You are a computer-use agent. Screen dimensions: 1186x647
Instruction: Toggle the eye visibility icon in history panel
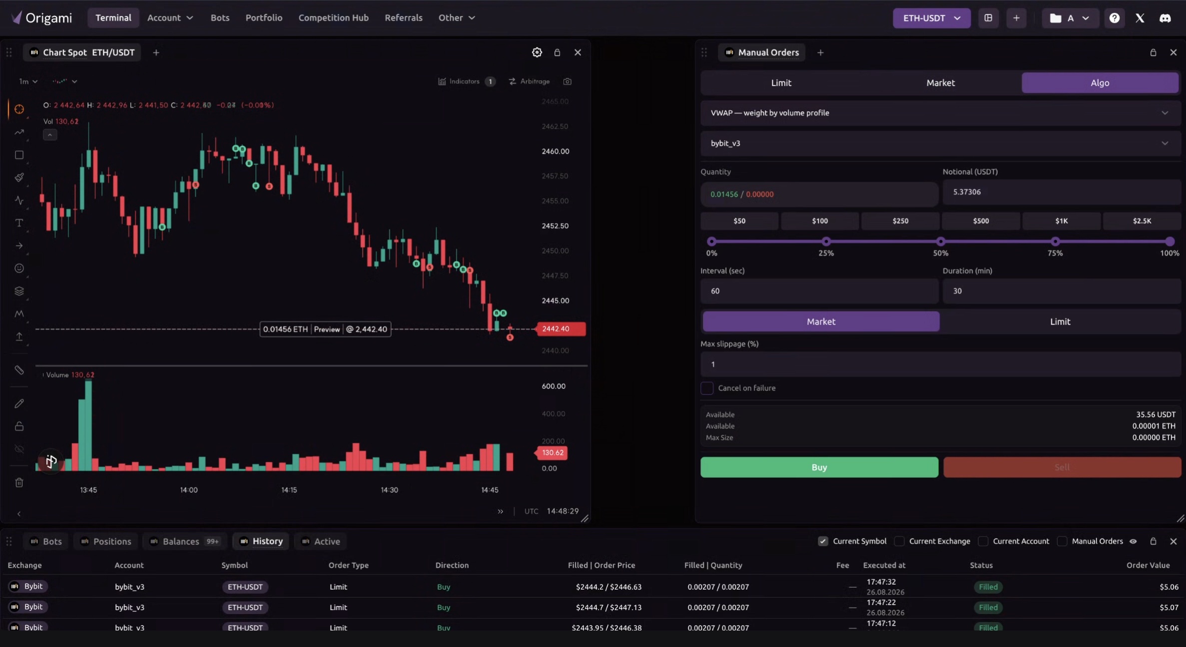pos(1134,541)
